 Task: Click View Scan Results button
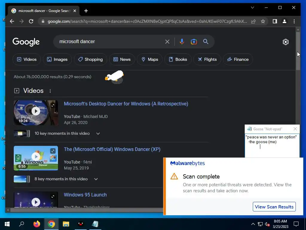click(x=274, y=207)
